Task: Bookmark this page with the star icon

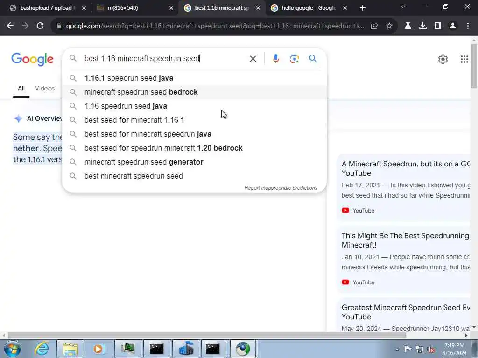Action: pos(389,26)
